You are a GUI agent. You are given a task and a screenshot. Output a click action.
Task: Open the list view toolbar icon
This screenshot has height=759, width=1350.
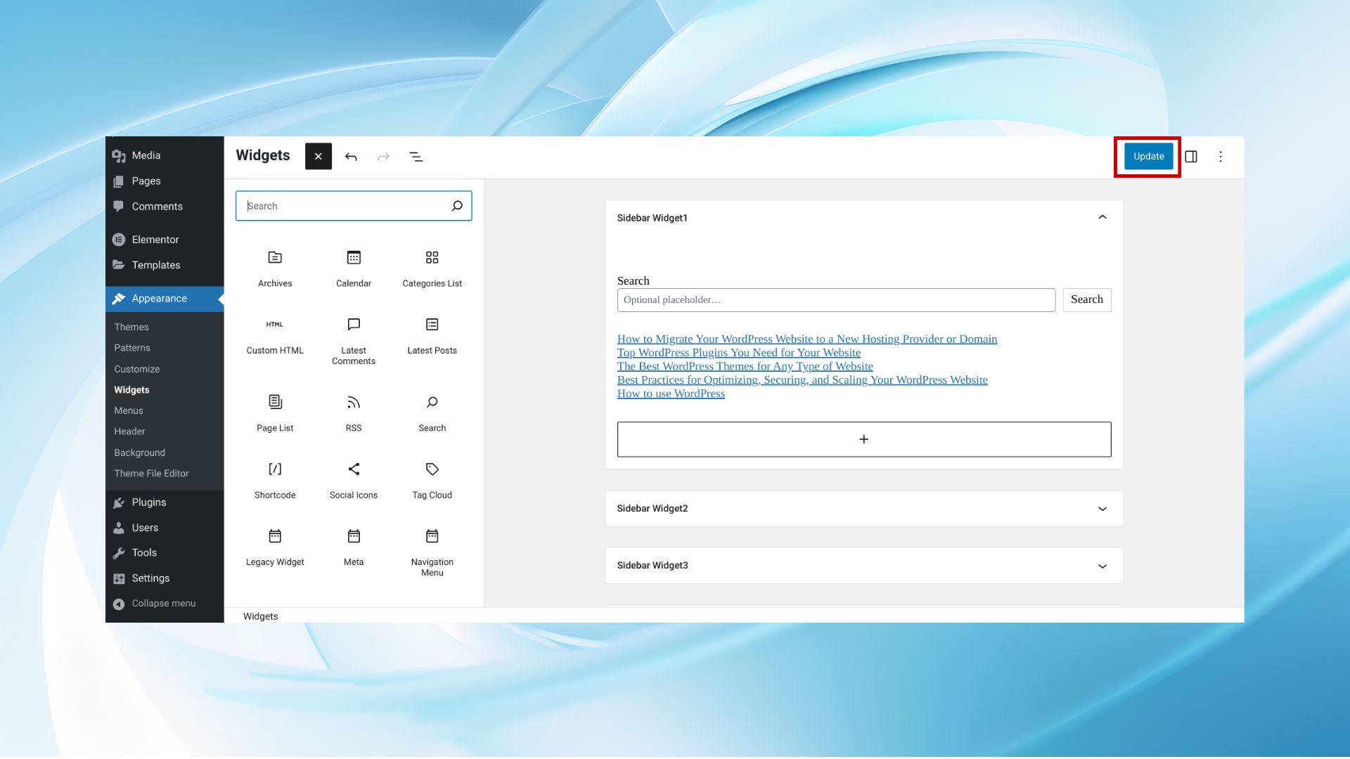point(416,157)
